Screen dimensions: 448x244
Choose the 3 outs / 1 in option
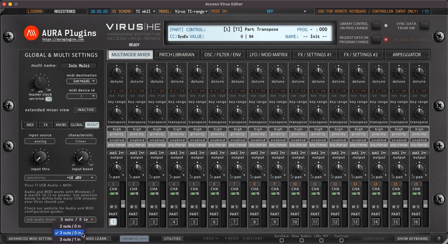tap(70, 239)
